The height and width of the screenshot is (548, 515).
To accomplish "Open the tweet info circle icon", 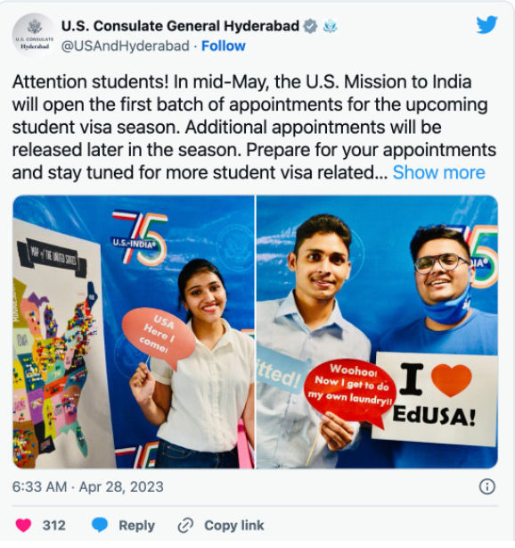I will pyautogui.click(x=487, y=486).
